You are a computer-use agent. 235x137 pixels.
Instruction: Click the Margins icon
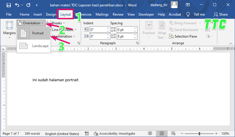9,26
